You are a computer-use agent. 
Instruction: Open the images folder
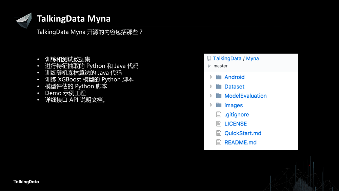(x=234, y=106)
